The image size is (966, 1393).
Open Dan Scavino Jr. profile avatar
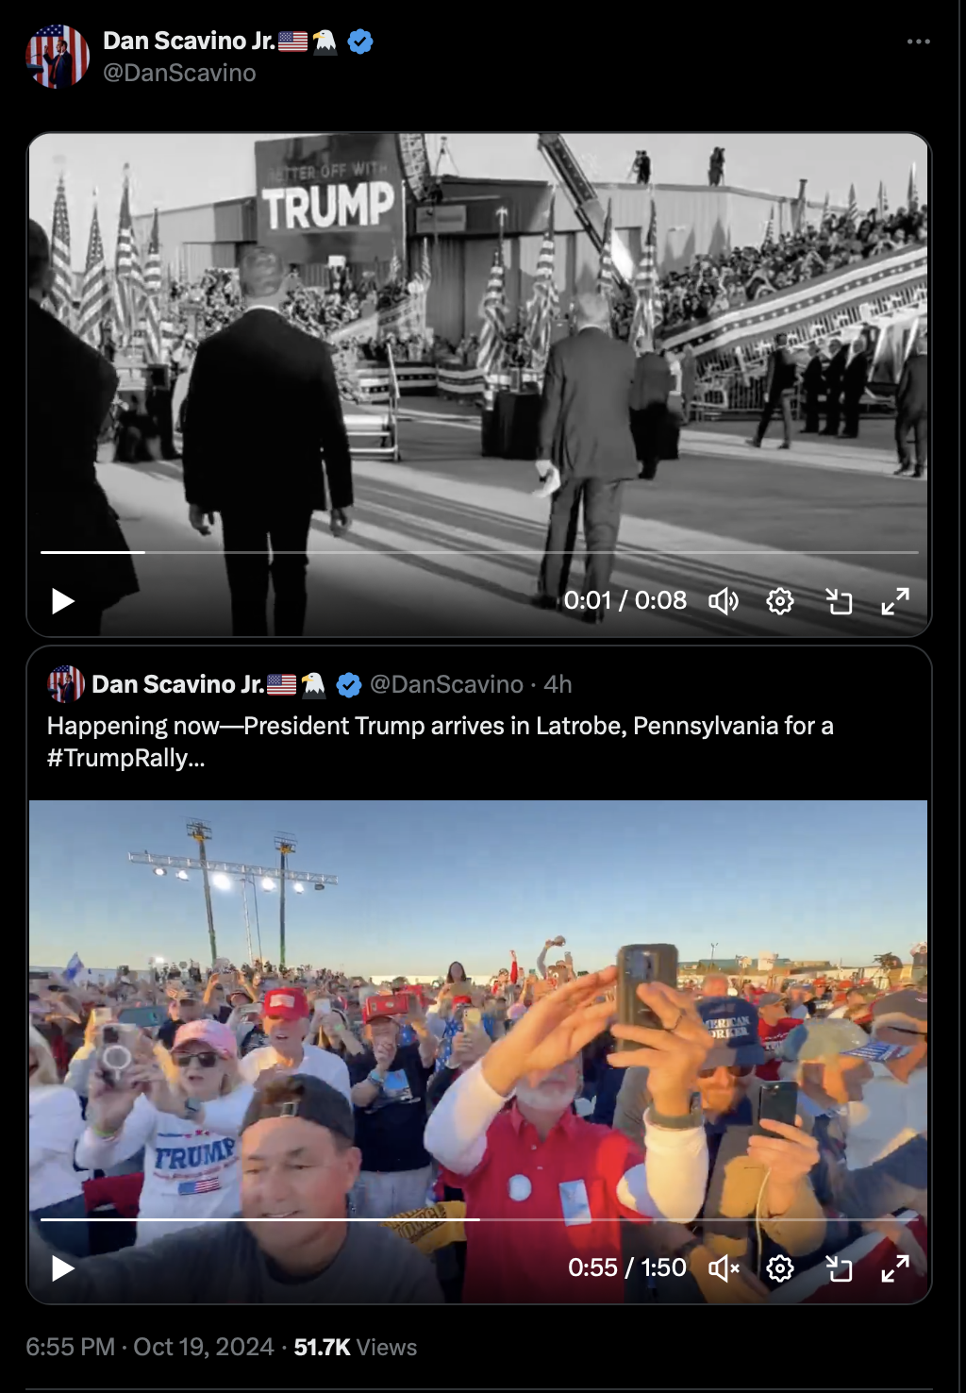(x=58, y=57)
